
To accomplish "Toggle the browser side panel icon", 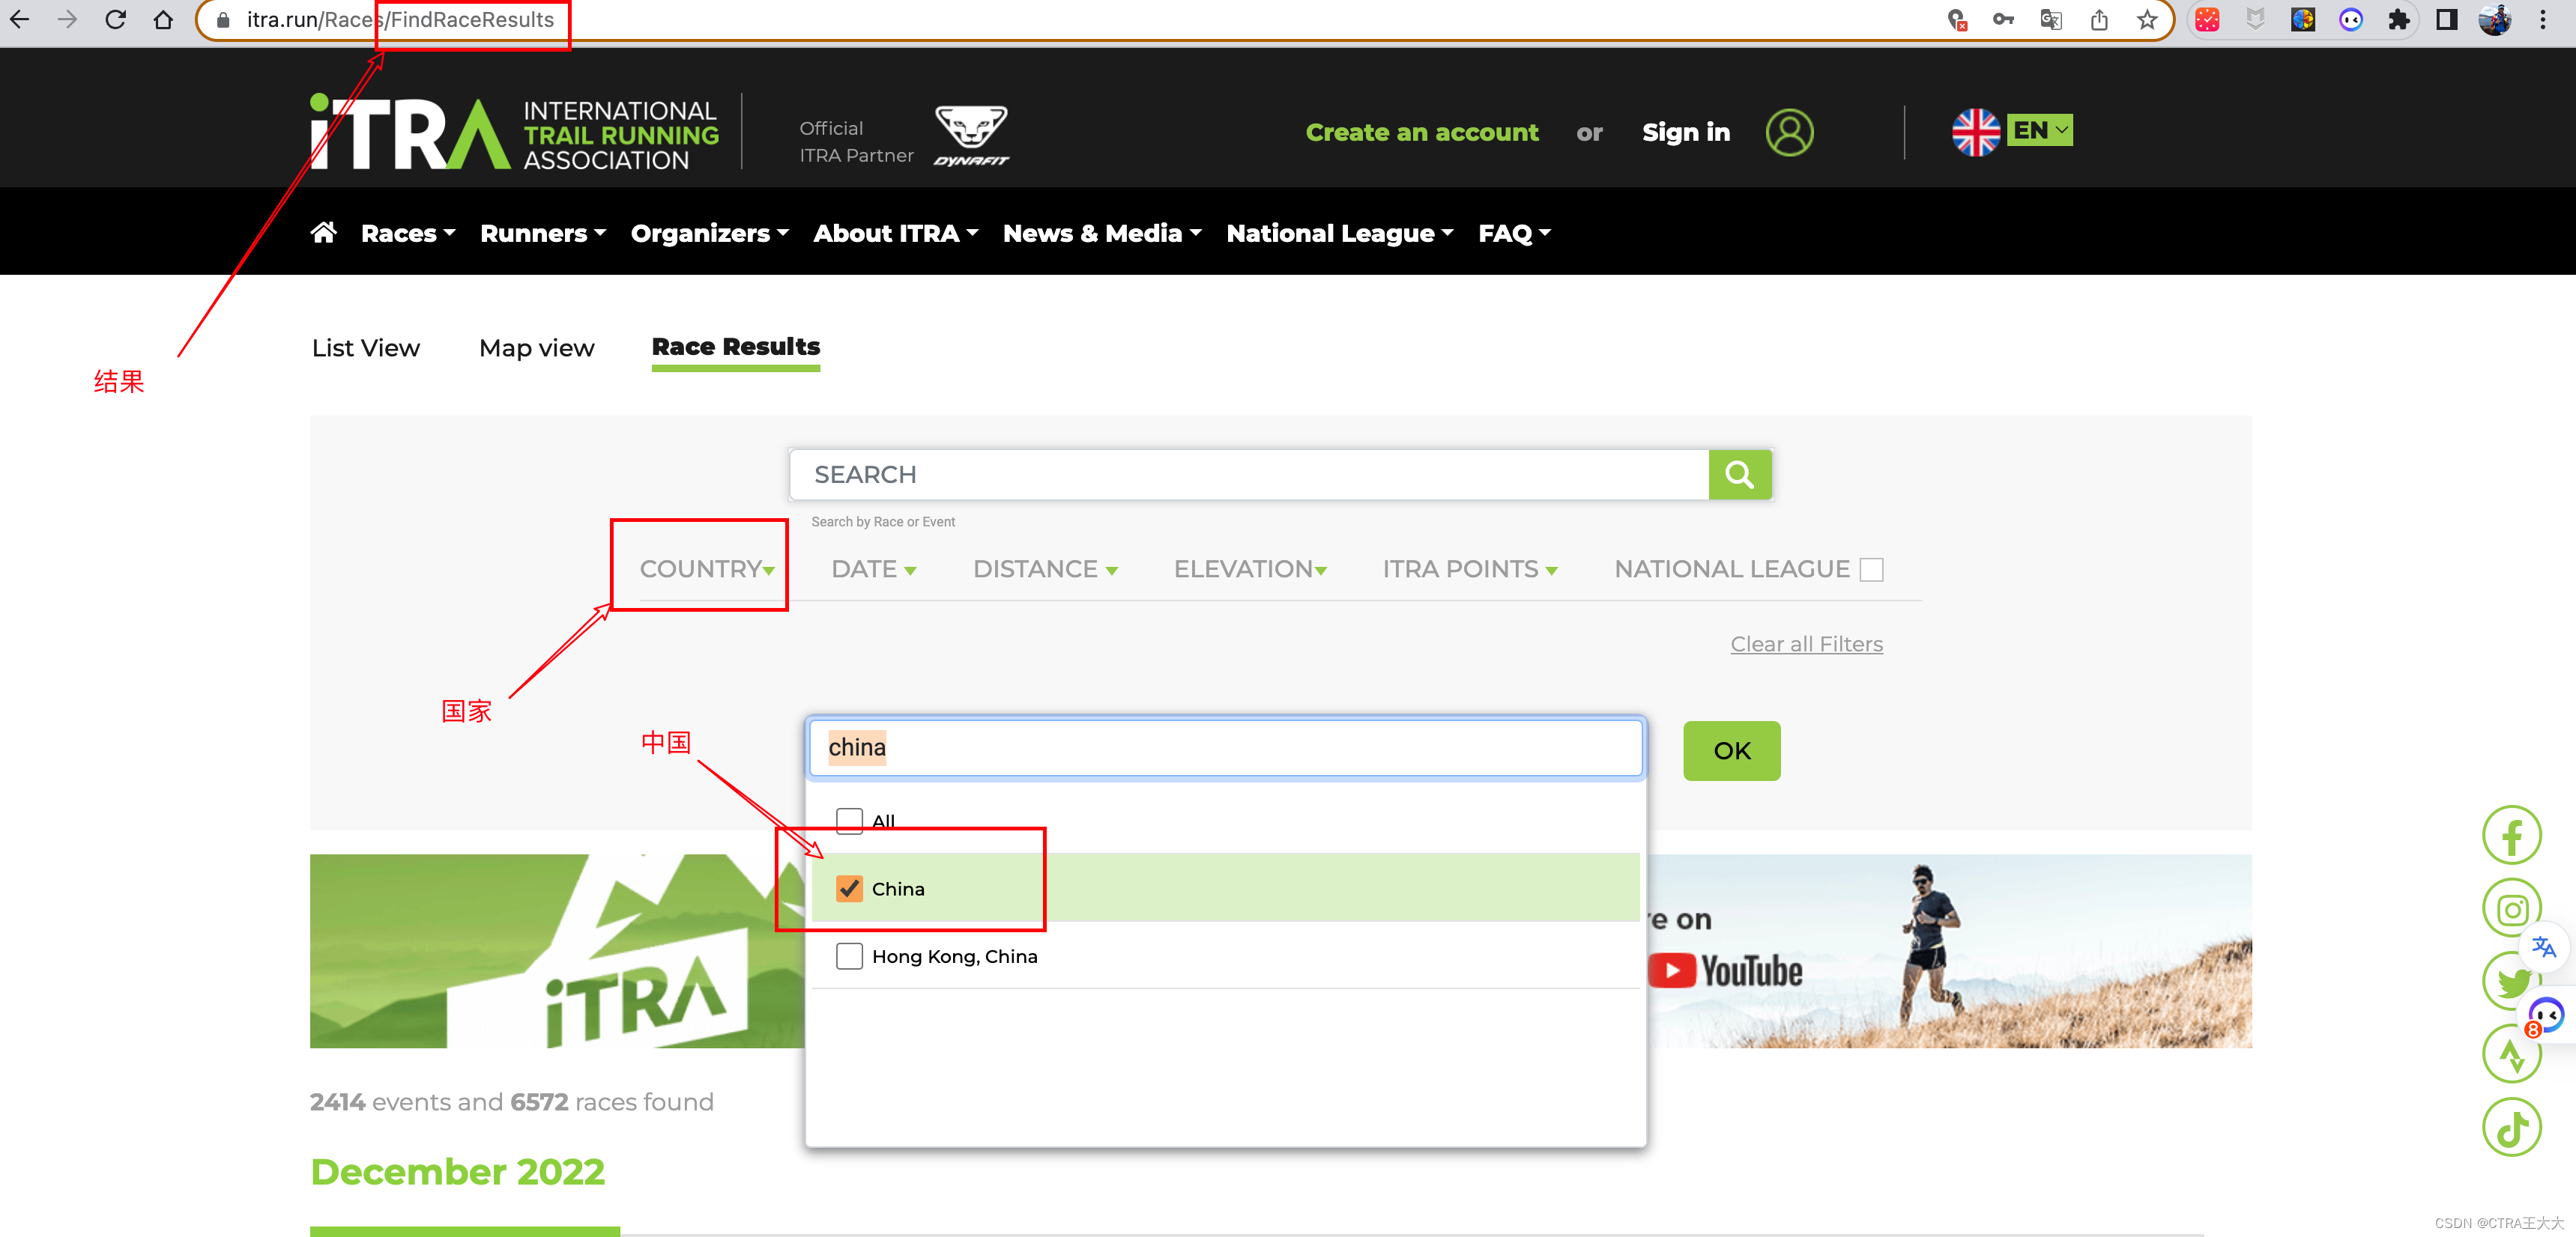I will pos(2446,19).
